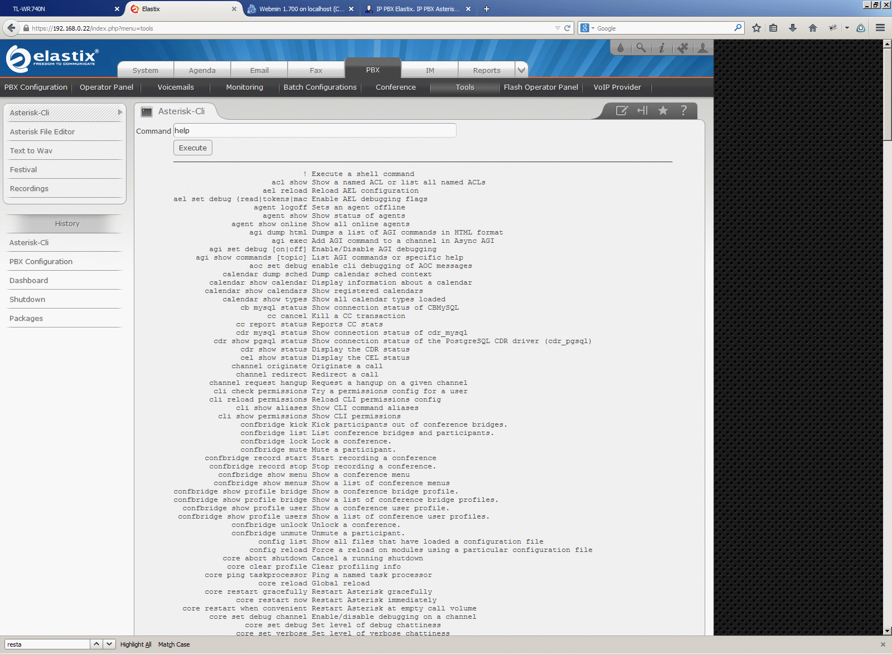The image size is (892, 655).
Task: Show browser bookmarks list icon
Action: click(x=773, y=28)
